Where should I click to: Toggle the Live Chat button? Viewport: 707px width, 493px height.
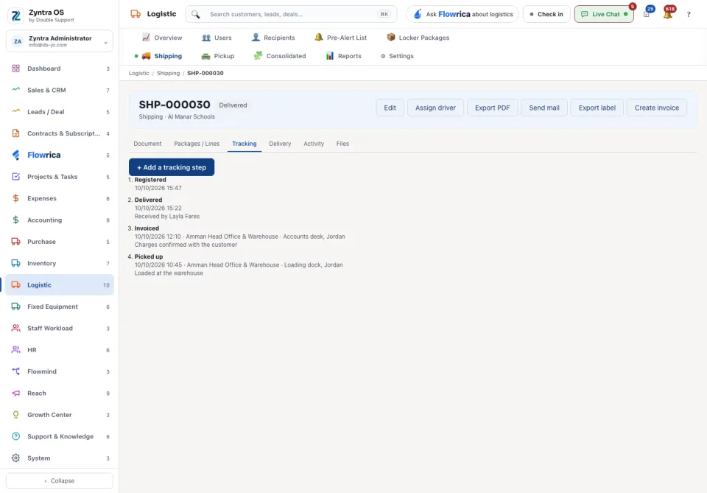(x=604, y=15)
